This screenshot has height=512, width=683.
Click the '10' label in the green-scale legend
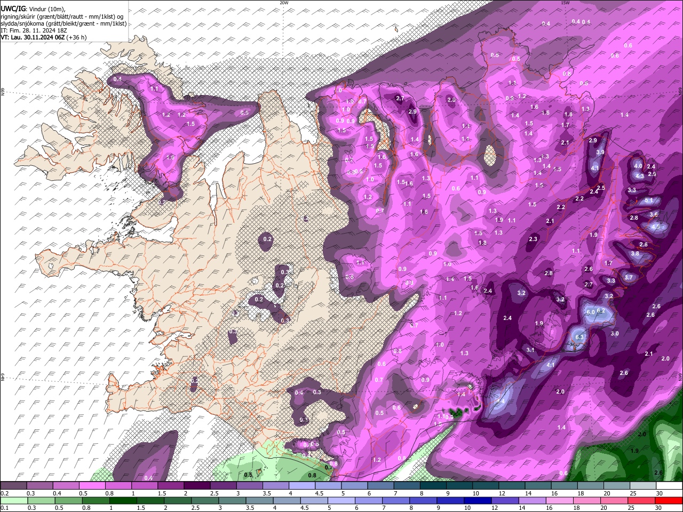coord(467,509)
